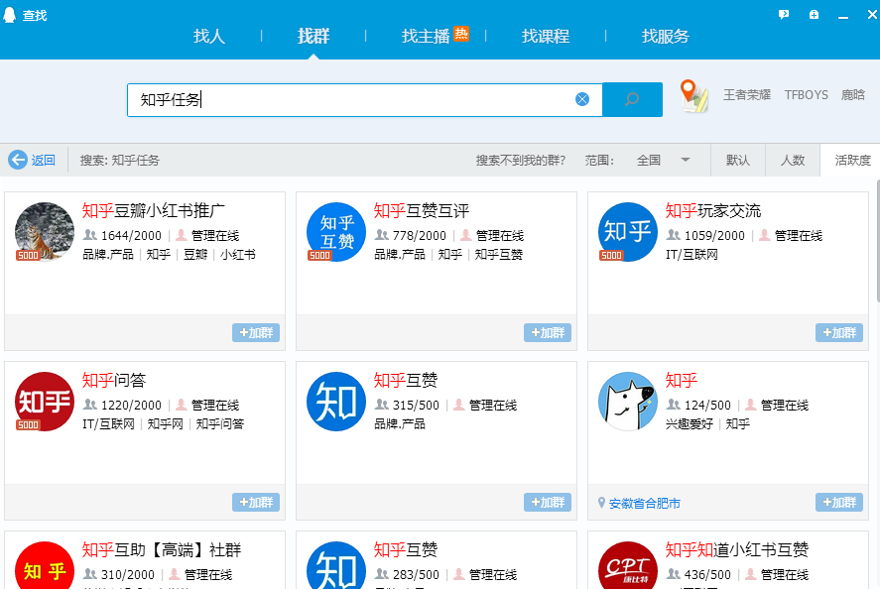This screenshot has height=590, width=880.
Task: Open 知乎玩家交流 group avatar
Action: point(628,232)
